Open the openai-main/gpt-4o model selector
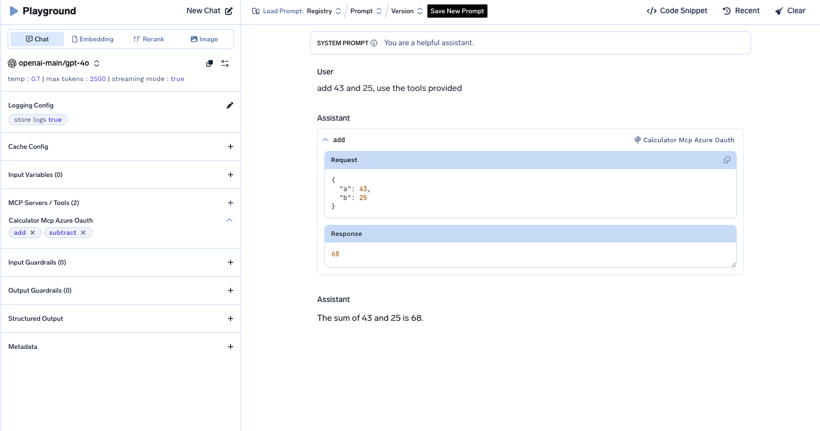 54,63
